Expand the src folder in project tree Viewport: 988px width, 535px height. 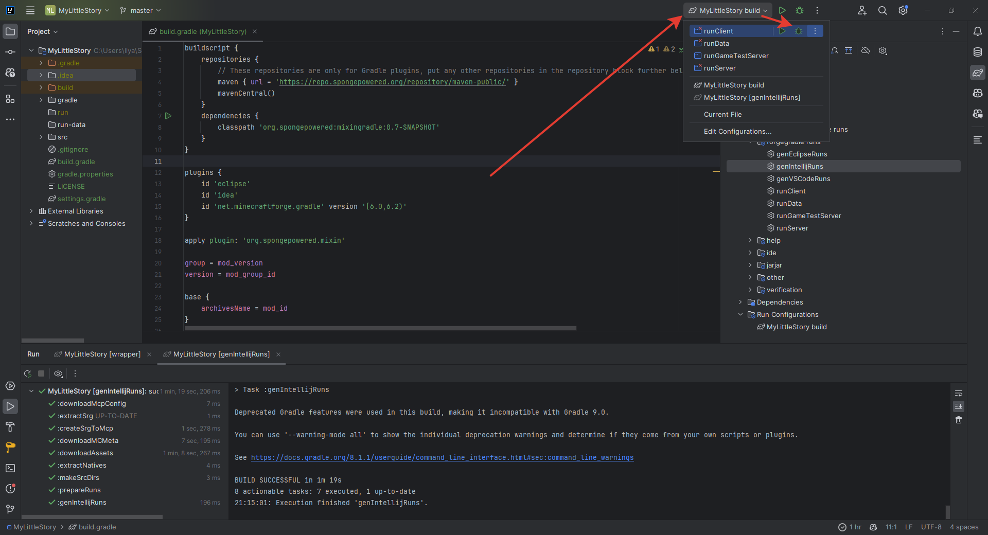[41, 137]
